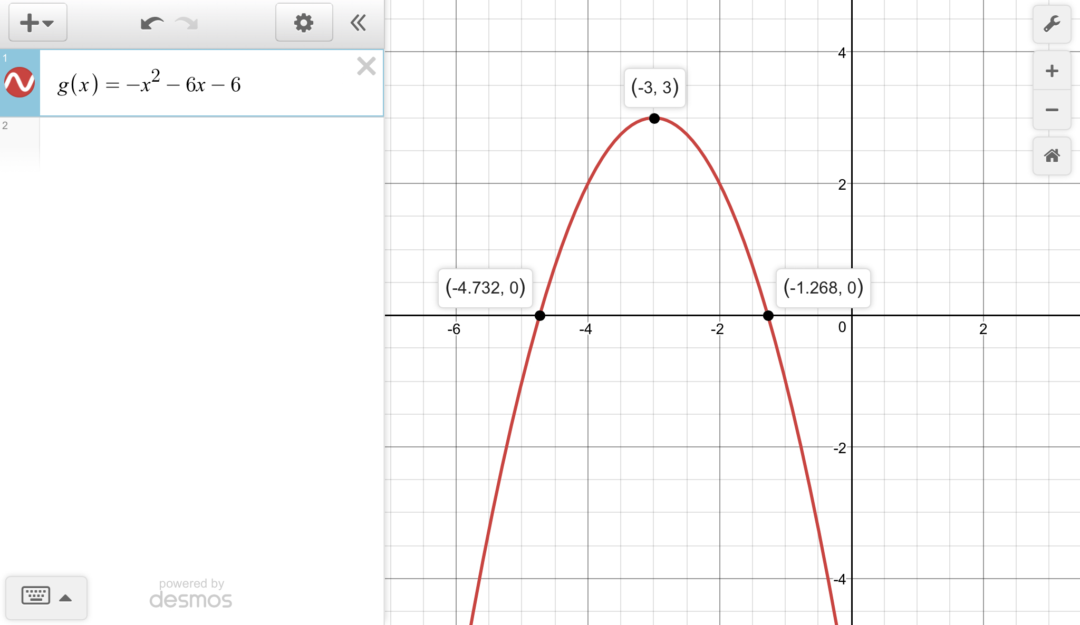Zoom in on the graph
1080x625 pixels.
point(1052,71)
